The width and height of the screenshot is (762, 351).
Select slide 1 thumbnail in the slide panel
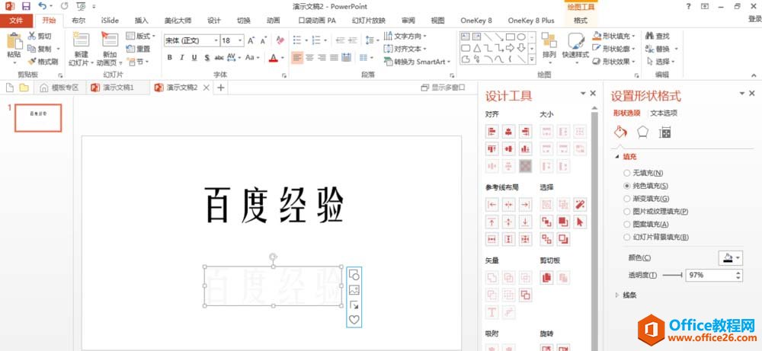[37, 116]
